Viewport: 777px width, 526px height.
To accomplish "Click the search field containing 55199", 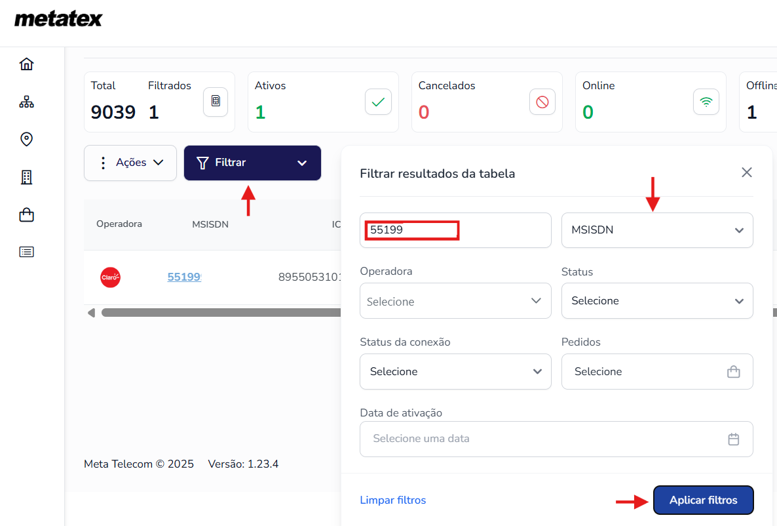I will pos(455,230).
